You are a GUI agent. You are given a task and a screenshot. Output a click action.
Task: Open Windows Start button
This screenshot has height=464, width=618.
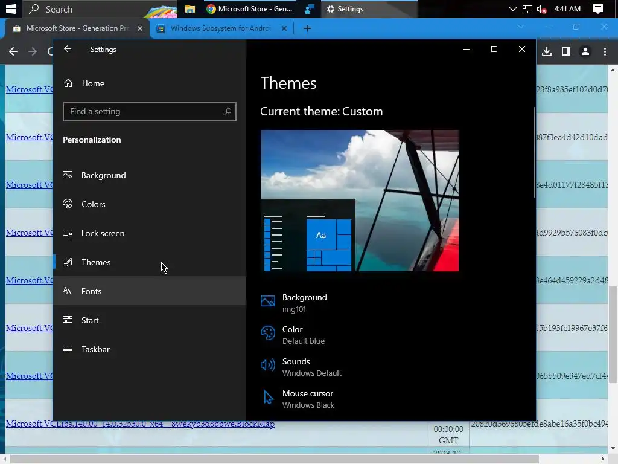pyautogui.click(x=11, y=8)
